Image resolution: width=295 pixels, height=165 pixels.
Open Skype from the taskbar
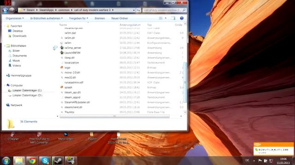[x=45, y=160]
